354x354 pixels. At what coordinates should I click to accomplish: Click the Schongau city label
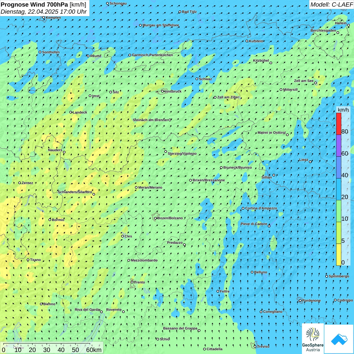click(118, 4)
